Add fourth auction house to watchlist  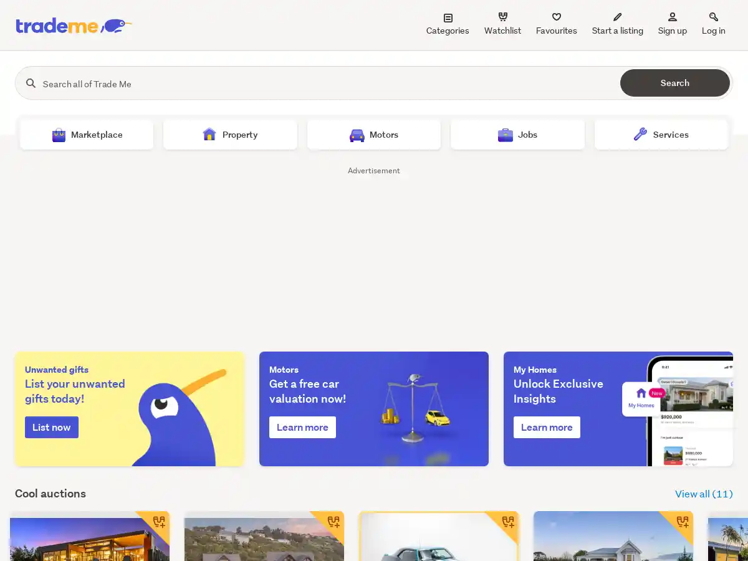[x=683, y=522]
